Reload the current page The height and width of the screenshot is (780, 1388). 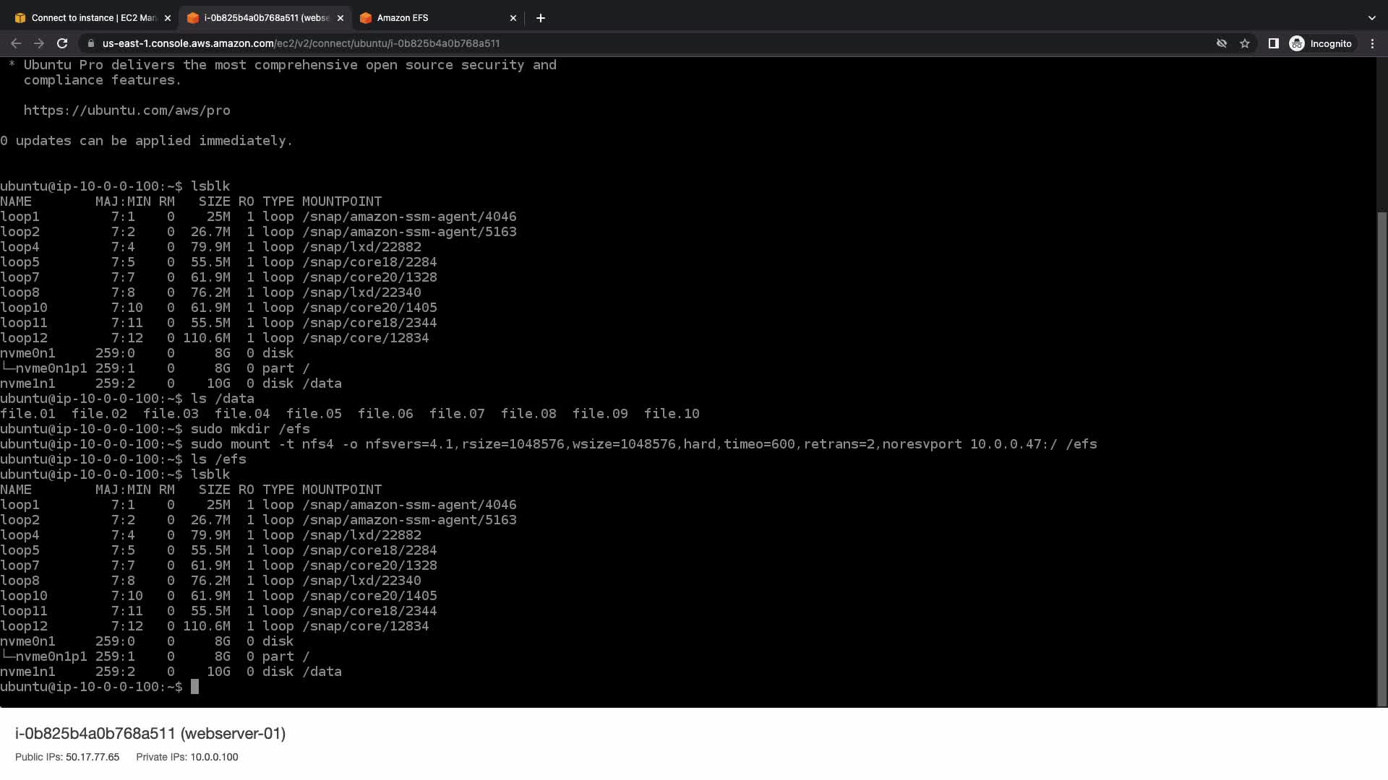(62, 43)
